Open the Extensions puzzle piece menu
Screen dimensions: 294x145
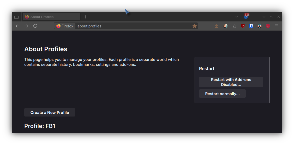click(x=234, y=26)
